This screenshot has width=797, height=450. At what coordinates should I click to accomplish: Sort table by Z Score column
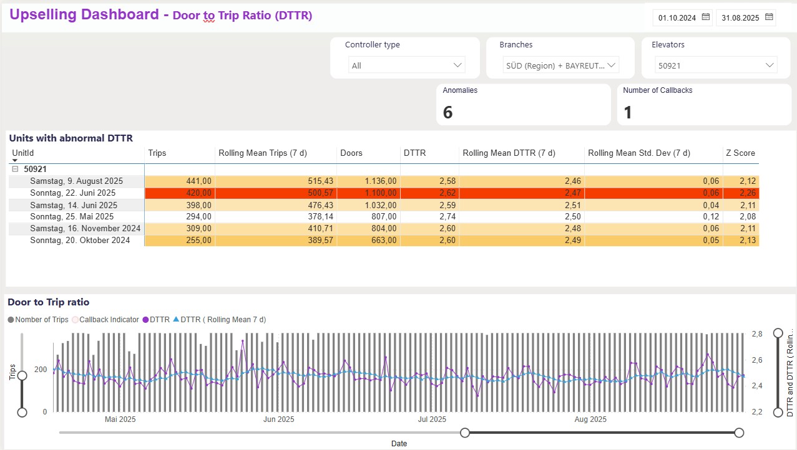click(x=740, y=153)
